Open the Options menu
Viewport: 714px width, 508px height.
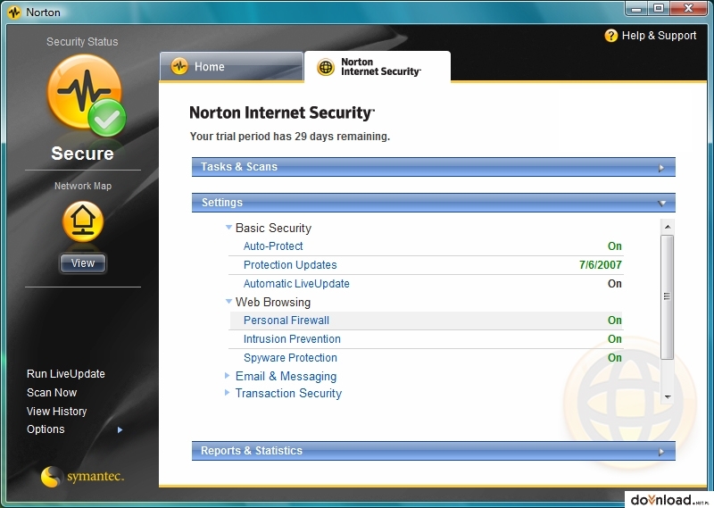coord(46,429)
